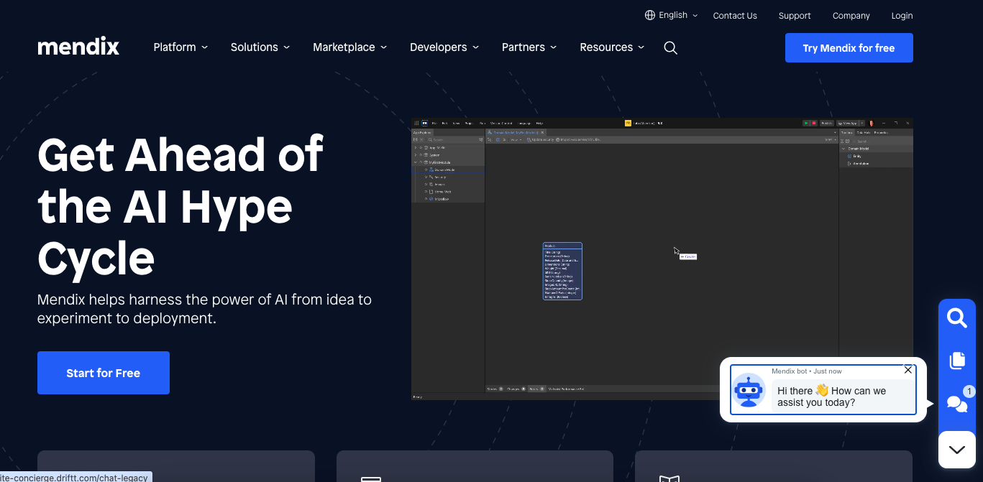The image size is (983, 482).
Task: Click the green Run button in Studio Pro preview
Action: click(x=806, y=124)
